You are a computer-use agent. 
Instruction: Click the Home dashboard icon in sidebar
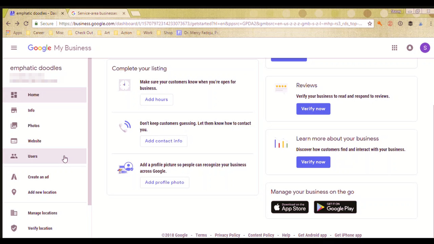(x=14, y=95)
